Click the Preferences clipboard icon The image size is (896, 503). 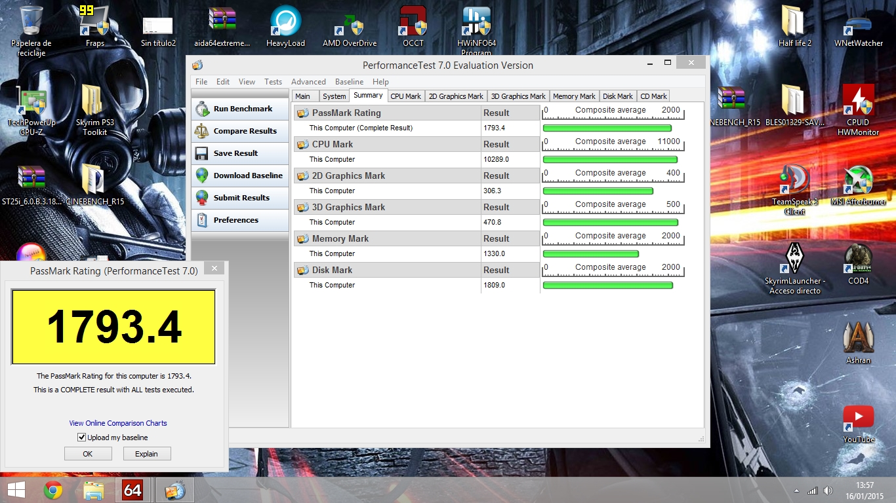click(202, 221)
